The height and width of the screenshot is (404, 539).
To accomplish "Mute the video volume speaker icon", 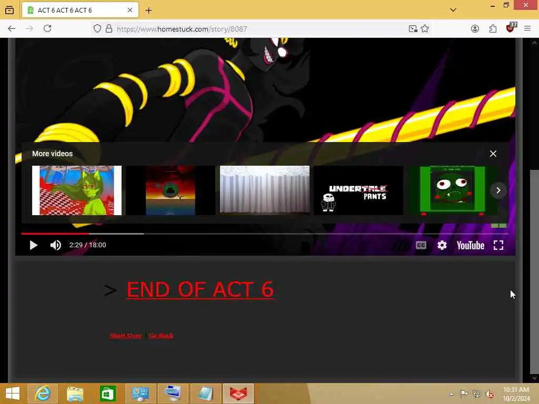I will 56,245.
